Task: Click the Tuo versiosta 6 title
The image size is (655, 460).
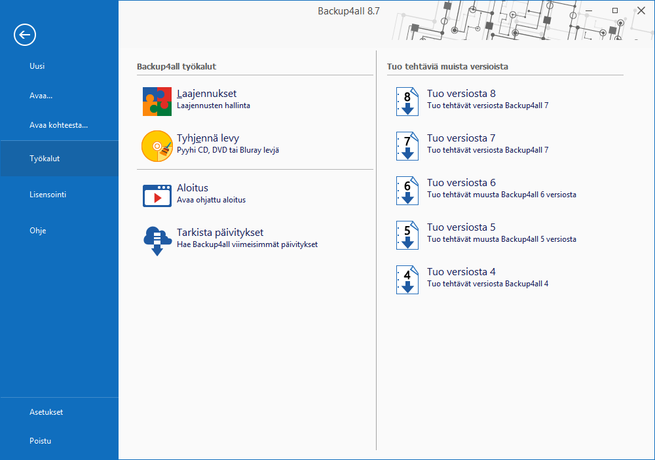Action: [x=461, y=183]
